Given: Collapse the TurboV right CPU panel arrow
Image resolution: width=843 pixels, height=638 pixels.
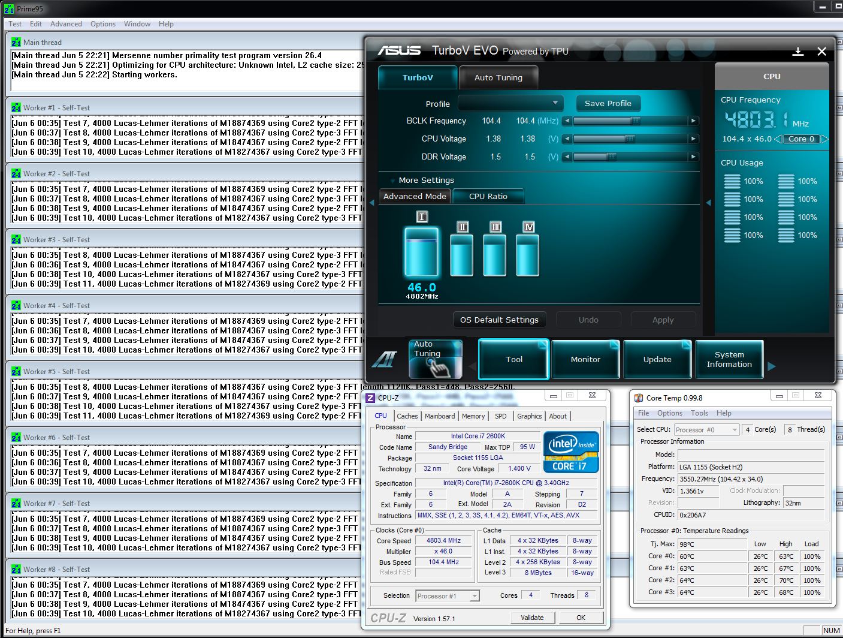Looking at the screenshot, I should pos(708,203).
